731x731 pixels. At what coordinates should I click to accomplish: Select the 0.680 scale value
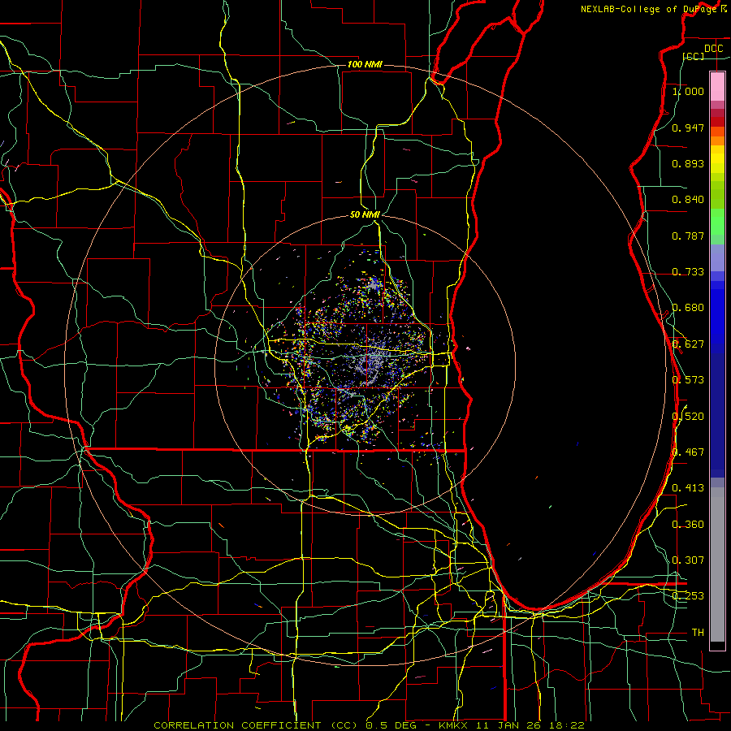[x=688, y=308]
